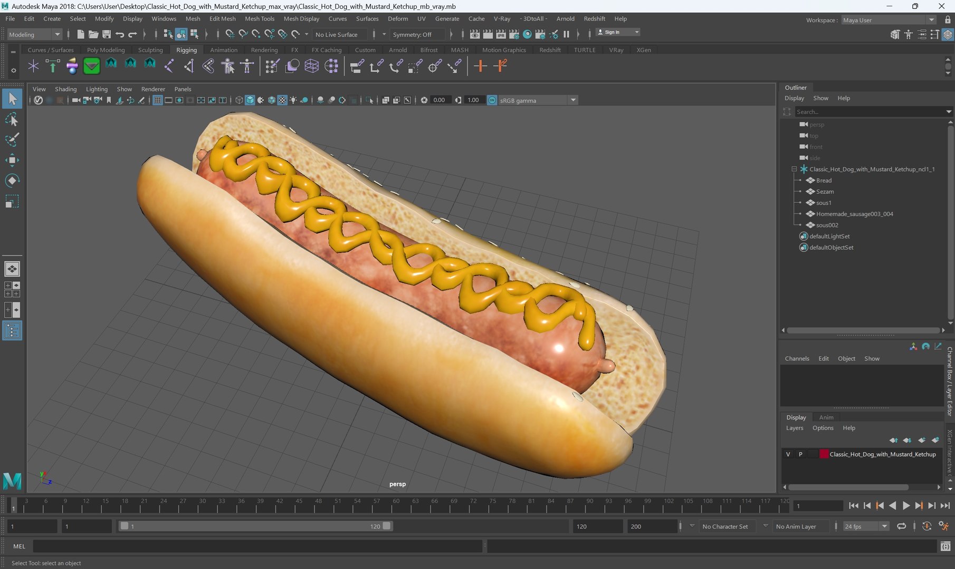This screenshot has height=569, width=955.
Task: Click the red color swatch of the layer
Action: point(824,454)
